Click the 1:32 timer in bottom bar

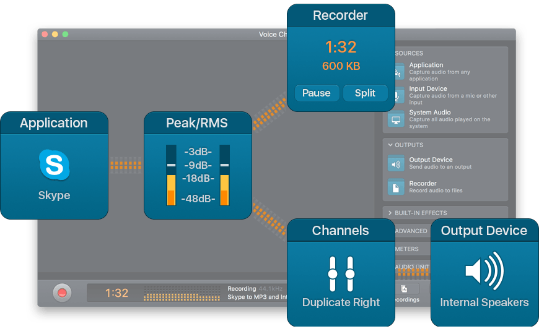pos(116,293)
